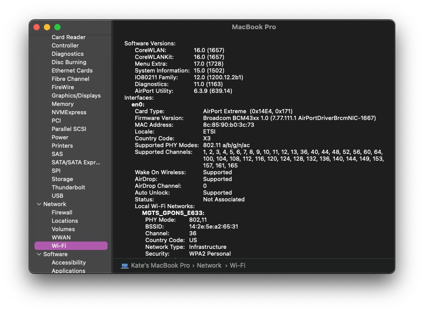The width and height of the screenshot is (424, 312).
Task: Select Volumes under Network
Action: 63,230
